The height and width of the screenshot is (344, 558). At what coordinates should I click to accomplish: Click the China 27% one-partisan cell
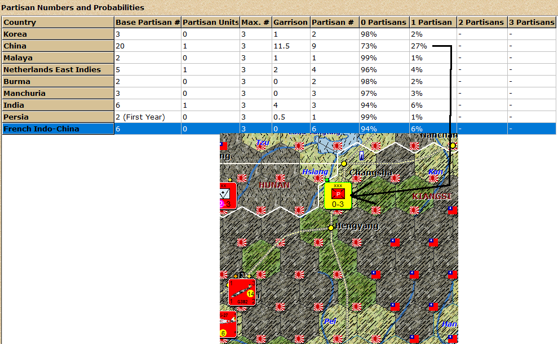433,46
